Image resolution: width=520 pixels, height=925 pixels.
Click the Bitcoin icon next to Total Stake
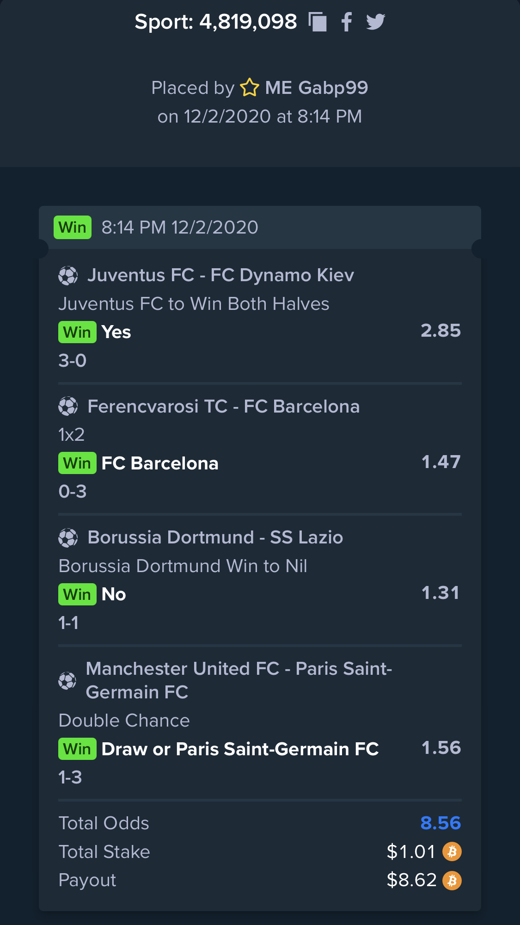point(452,851)
